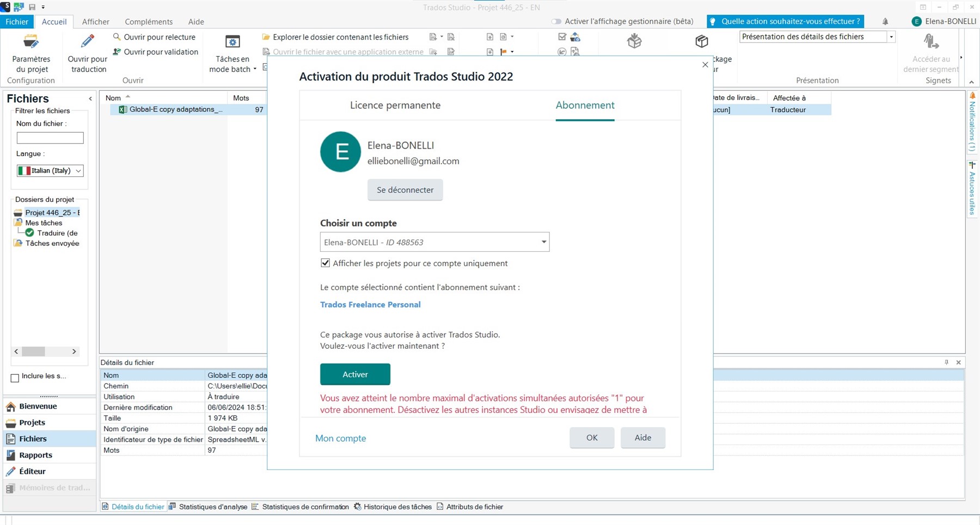This screenshot has width=980, height=525.
Task: Open the Fichiers view
Action: pyautogui.click(x=50, y=439)
